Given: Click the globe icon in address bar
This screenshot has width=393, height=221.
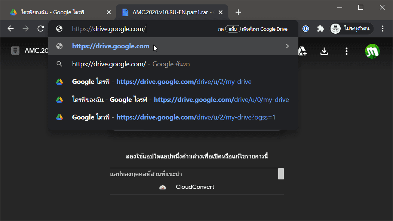Looking at the screenshot, I should coord(59,29).
